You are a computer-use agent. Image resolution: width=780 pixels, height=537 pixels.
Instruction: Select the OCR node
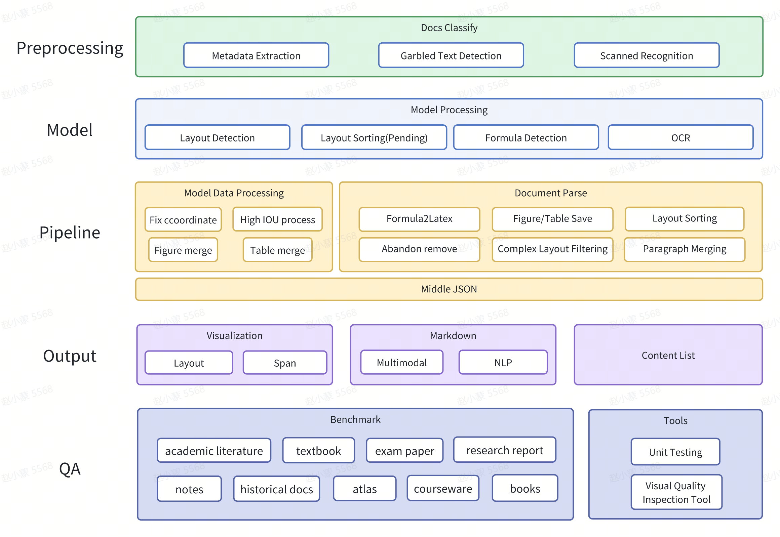(x=680, y=138)
